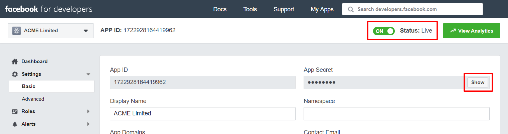Click the Display Name field
The width and height of the screenshot is (508, 134).
[203, 113]
